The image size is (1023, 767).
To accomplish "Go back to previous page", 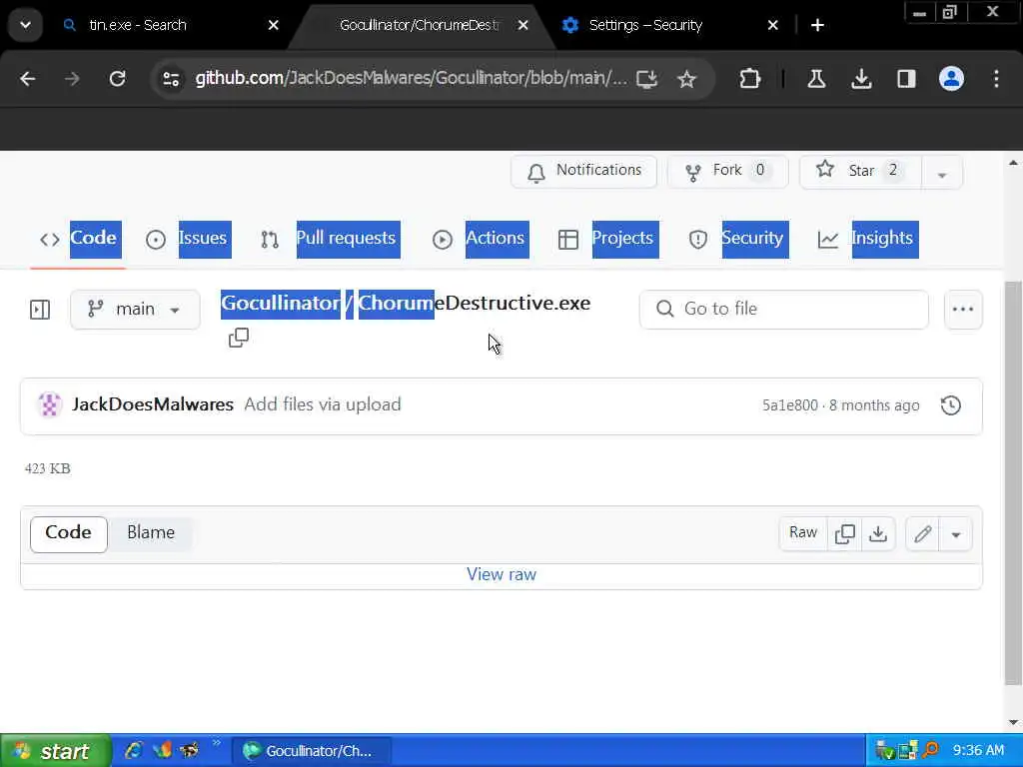I will (27, 79).
